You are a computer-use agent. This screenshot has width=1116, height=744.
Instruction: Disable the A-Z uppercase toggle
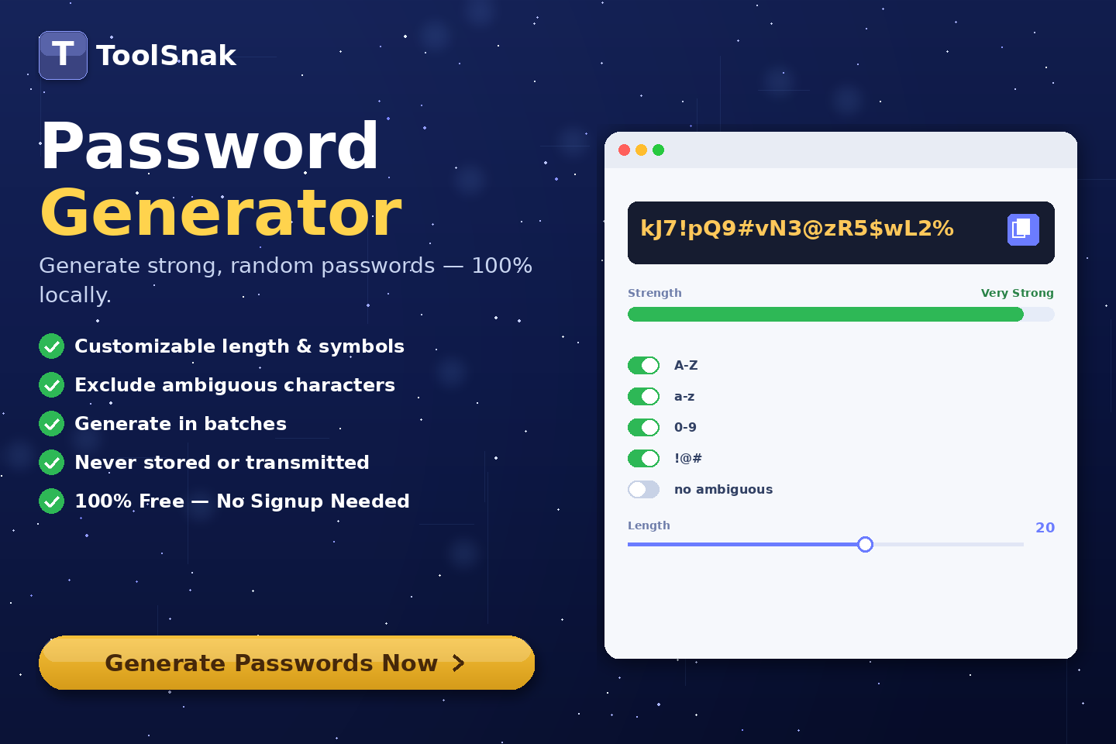644,365
